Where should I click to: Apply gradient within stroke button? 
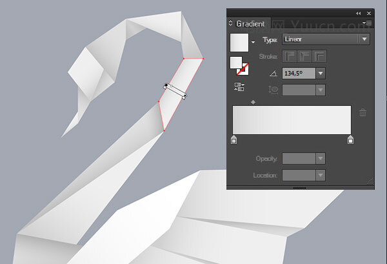click(x=289, y=56)
